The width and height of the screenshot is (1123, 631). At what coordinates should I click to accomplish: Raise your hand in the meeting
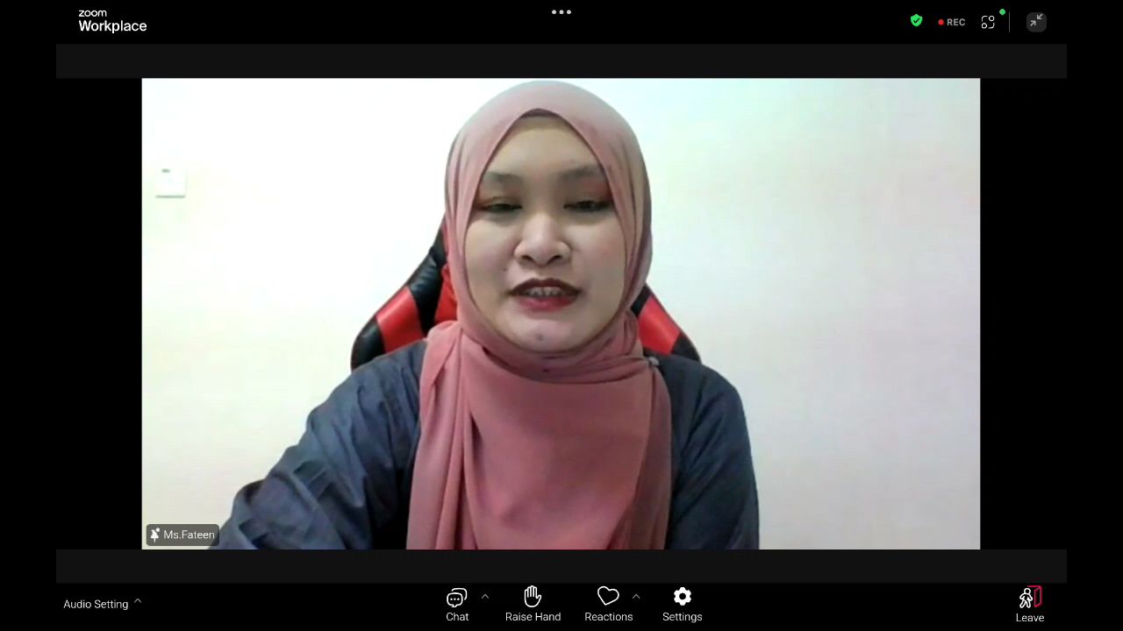click(533, 597)
